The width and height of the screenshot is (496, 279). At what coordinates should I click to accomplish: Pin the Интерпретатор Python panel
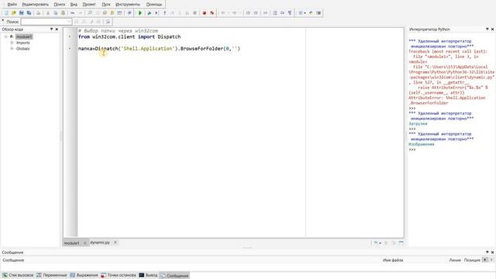tap(487, 29)
